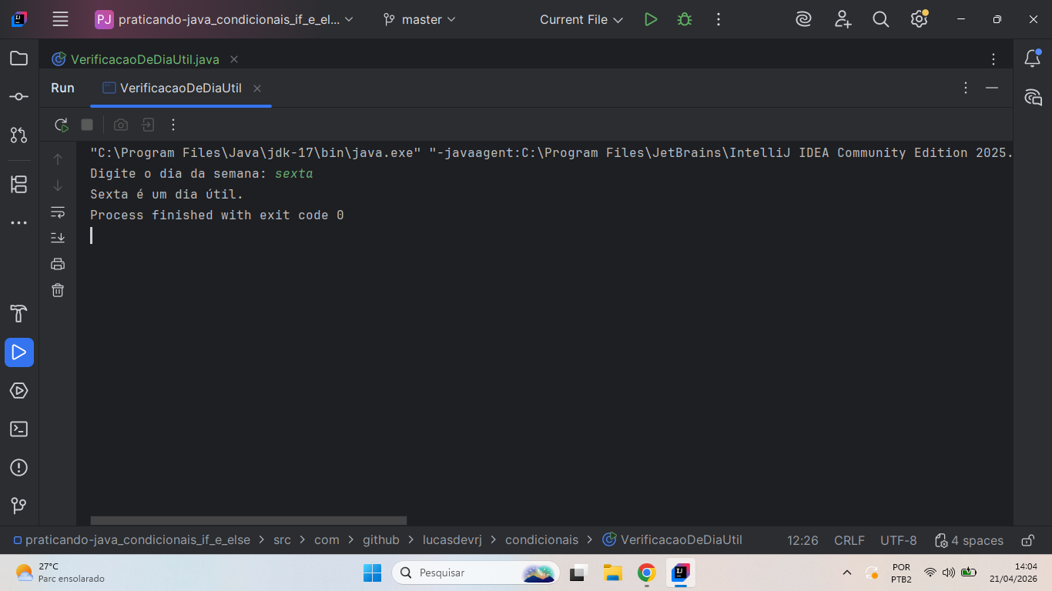The image size is (1052, 591).
Task: Click project root breadcrumb
Action: click(132, 540)
